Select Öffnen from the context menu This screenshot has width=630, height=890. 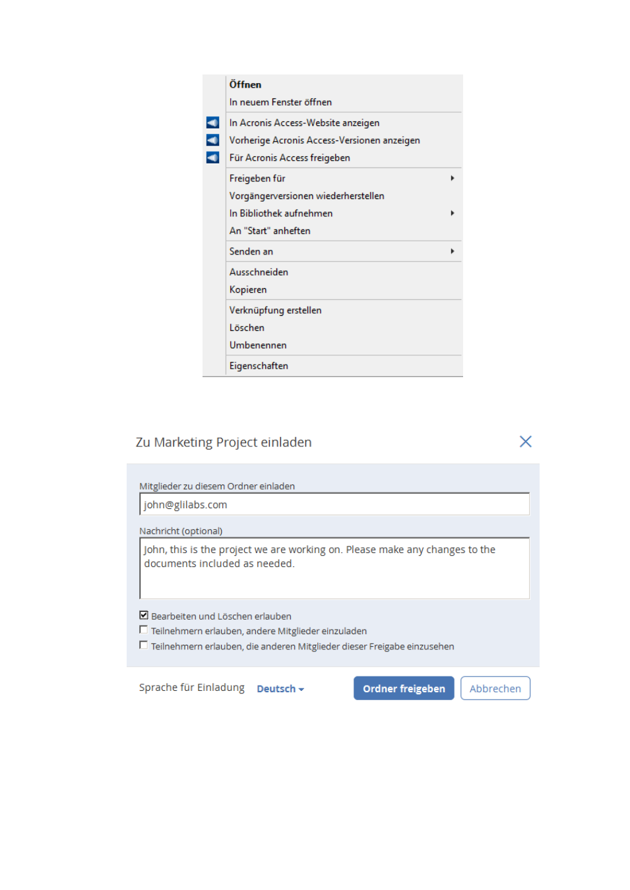click(x=344, y=84)
